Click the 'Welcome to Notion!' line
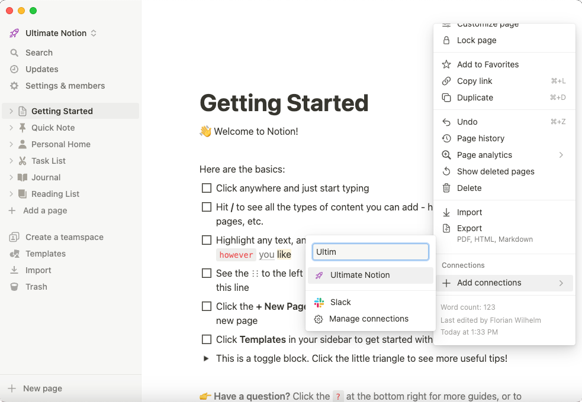Viewport: 582px width, 402px height. click(249, 131)
